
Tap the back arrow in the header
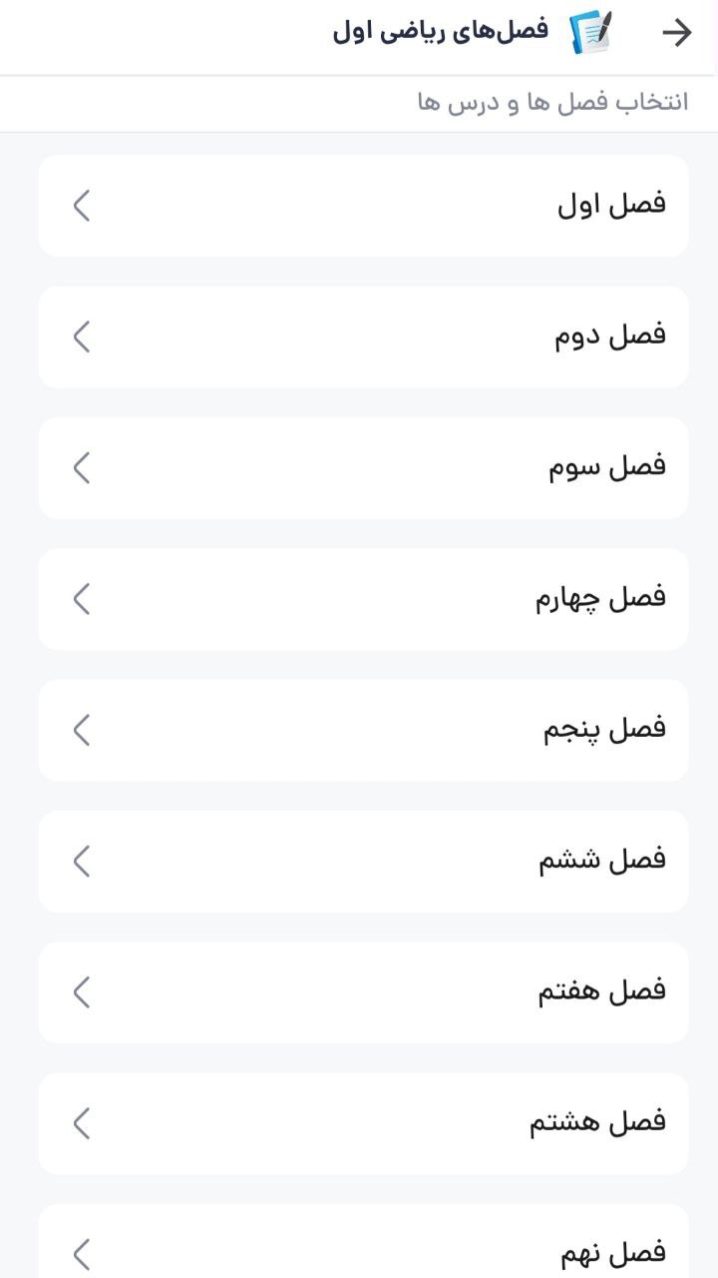click(x=677, y=33)
